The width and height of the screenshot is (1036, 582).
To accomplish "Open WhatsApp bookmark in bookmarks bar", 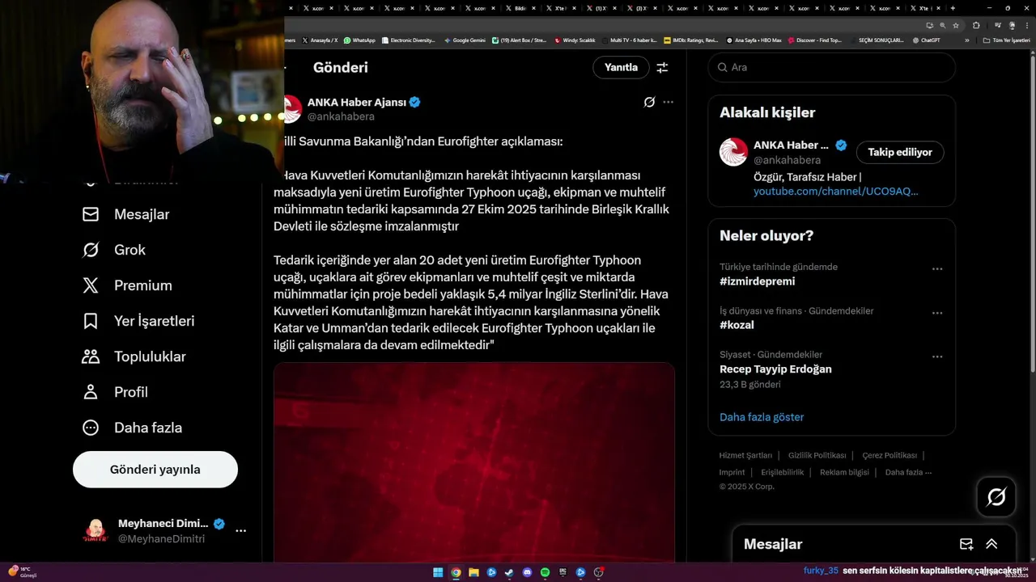I will click(x=359, y=40).
